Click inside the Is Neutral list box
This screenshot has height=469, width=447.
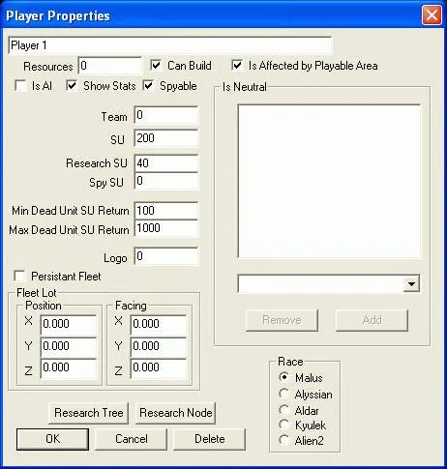[x=329, y=181]
